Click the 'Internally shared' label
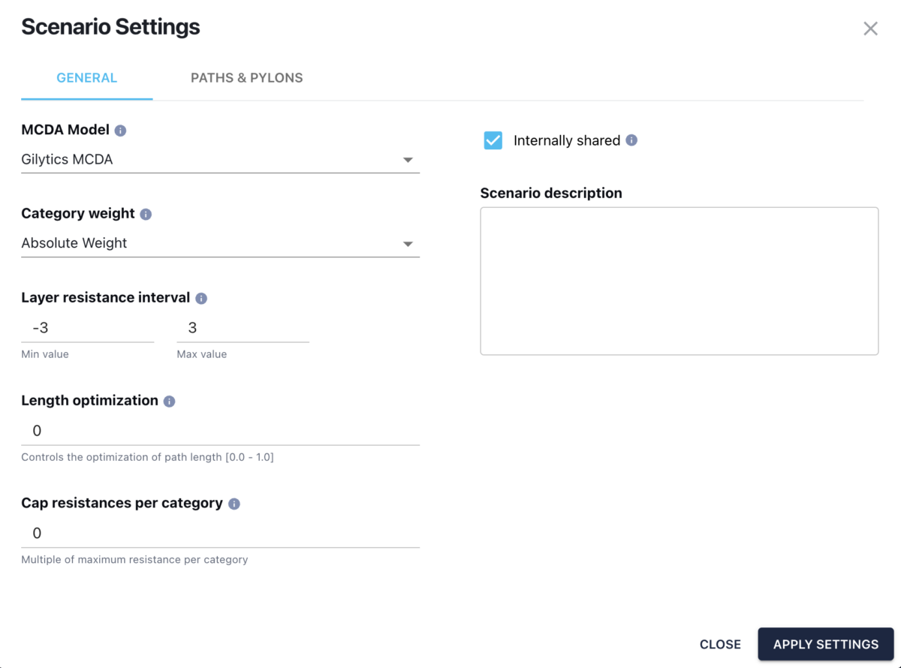The height and width of the screenshot is (668, 901). tap(567, 140)
